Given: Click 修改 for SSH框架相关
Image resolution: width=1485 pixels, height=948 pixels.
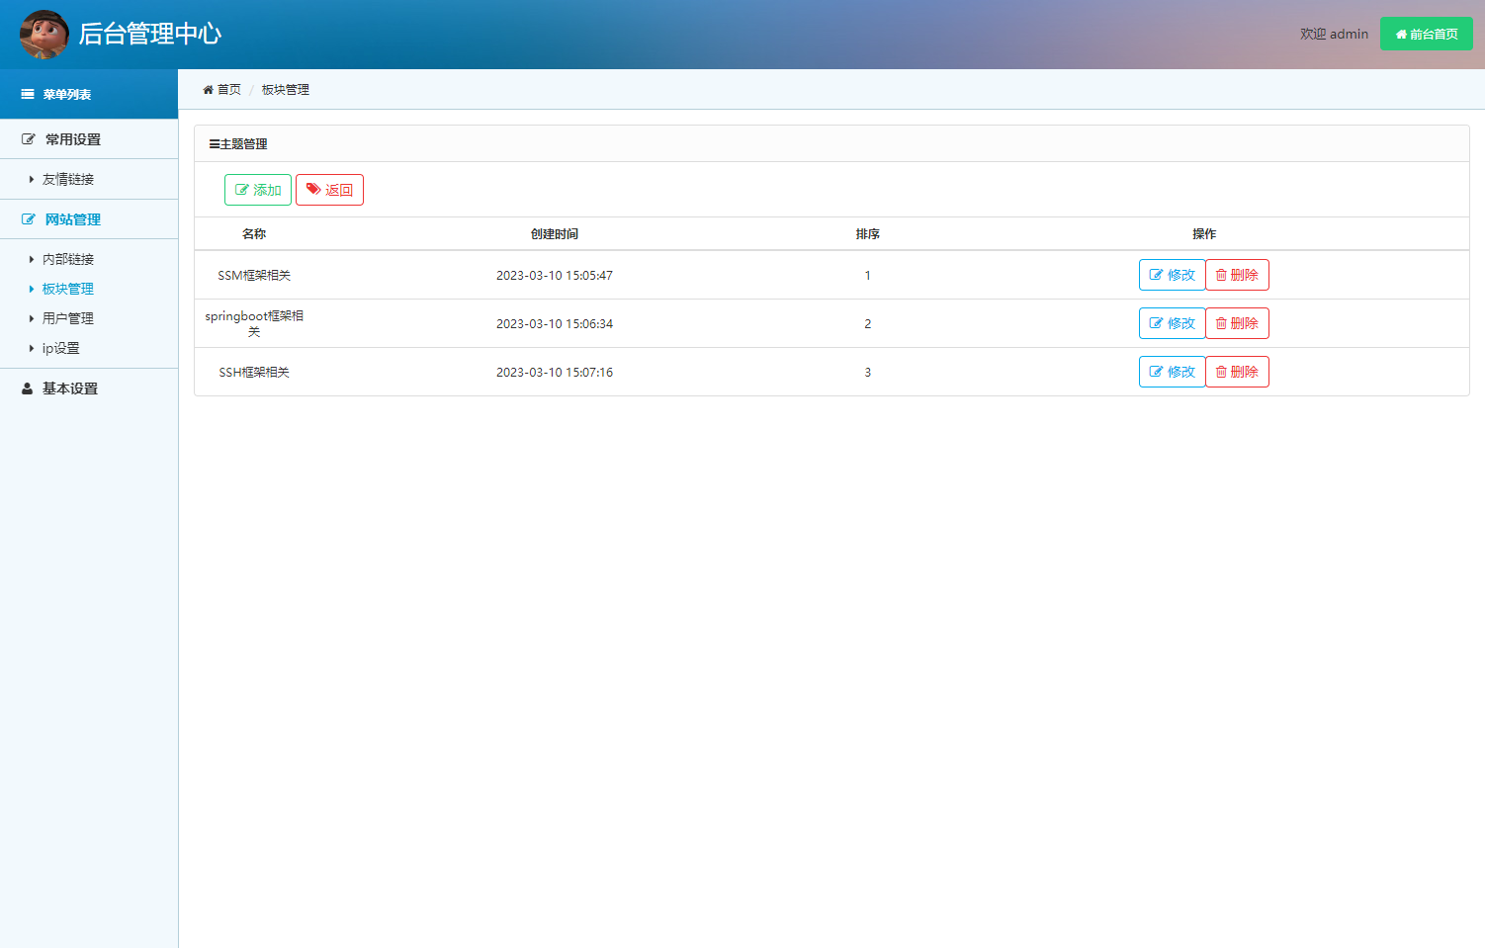Looking at the screenshot, I should coord(1172,372).
